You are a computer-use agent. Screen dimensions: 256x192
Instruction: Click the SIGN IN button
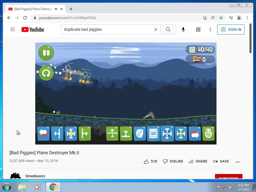click(x=231, y=29)
